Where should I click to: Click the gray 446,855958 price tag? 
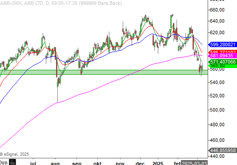223,150
